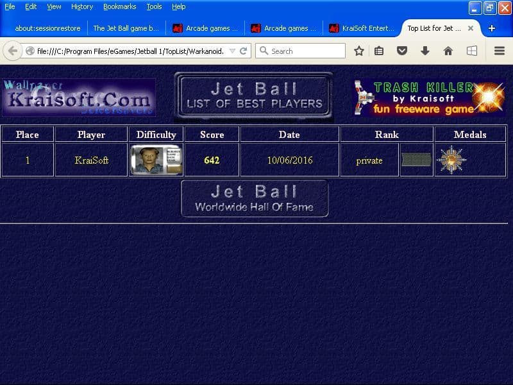Click the browser back arrow button
513x385 pixels.
pos(13,51)
